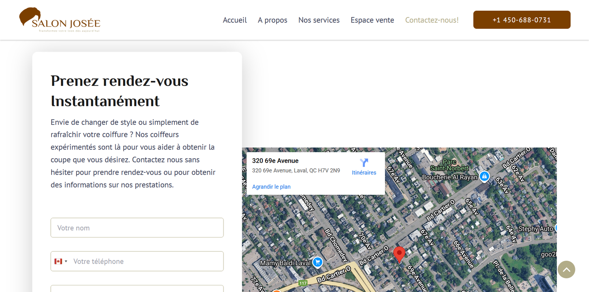Click the Boucherie Al Rayan map marker

[x=484, y=177]
